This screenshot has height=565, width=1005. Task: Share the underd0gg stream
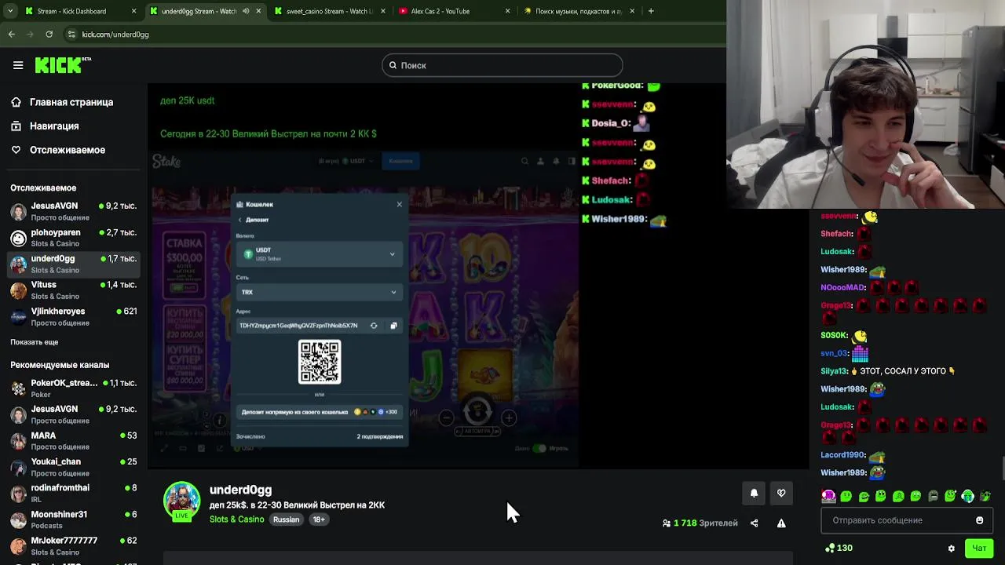pyautogui.click(x=754, y=523)
